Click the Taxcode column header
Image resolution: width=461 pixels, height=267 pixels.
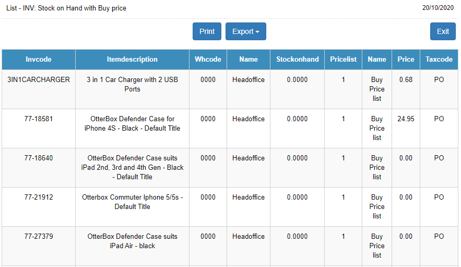[x=439, y=60]
